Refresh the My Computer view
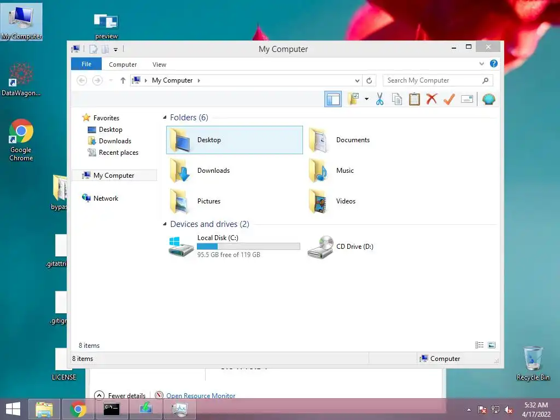 369,80
